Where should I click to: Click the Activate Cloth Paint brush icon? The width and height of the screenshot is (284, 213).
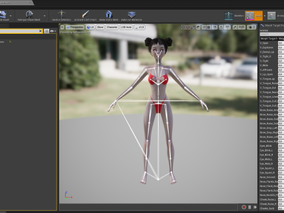click(85, 14)
